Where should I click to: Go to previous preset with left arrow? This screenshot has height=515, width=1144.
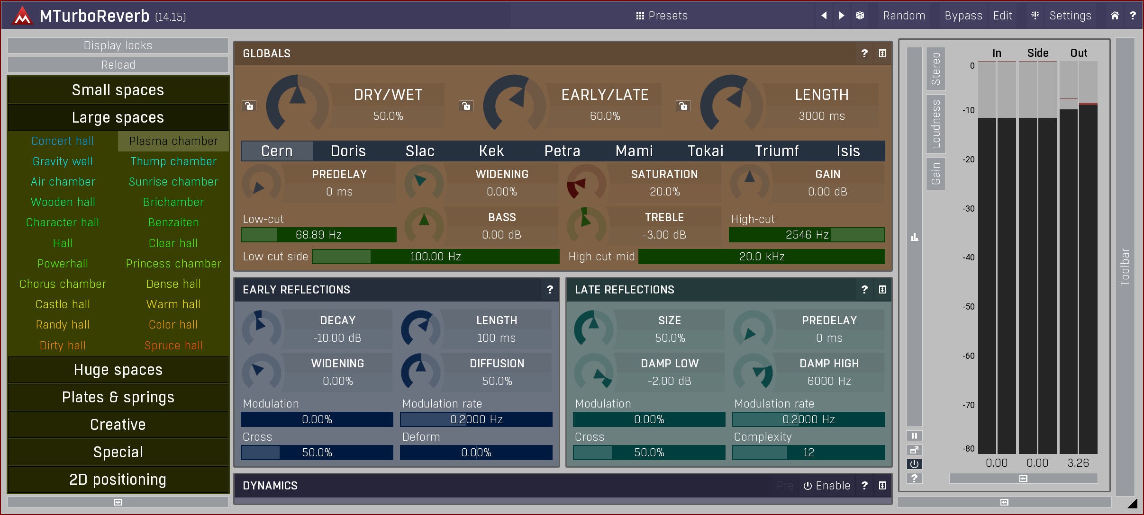[x=824, y=16]
